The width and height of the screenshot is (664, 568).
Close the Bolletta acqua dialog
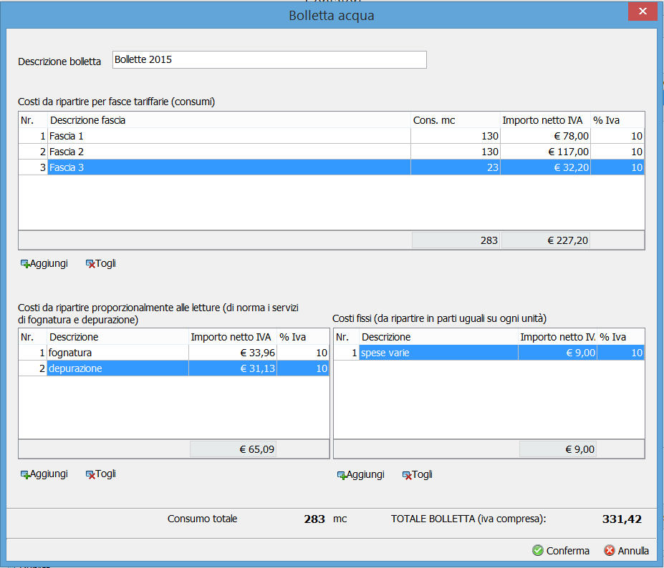[643, 11]
